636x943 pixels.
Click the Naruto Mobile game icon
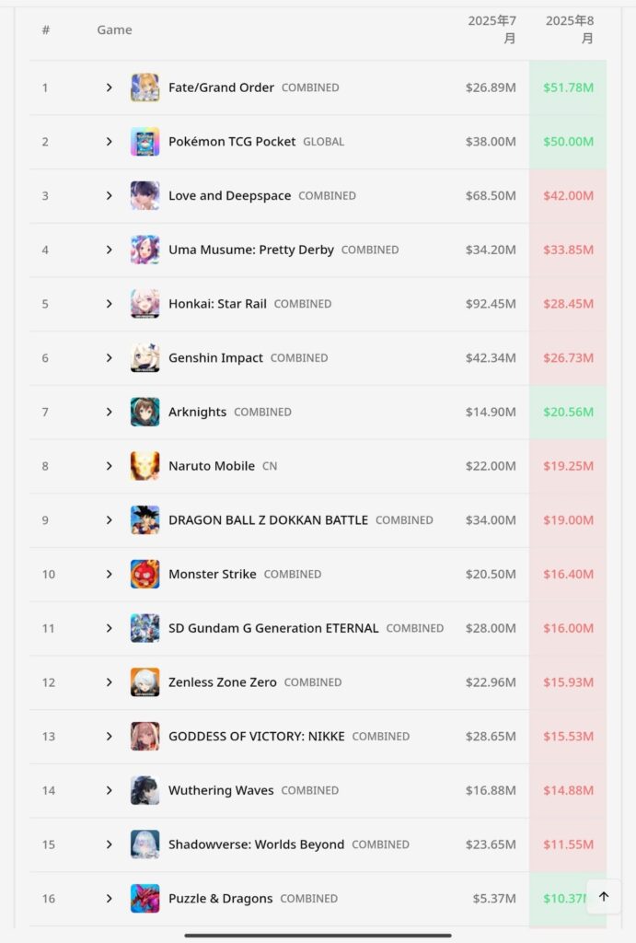click(145, 466)
